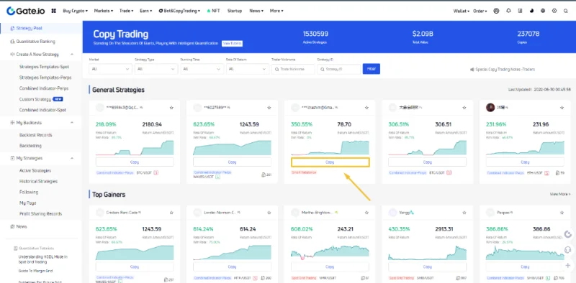Favorite the 350.55% strategy star

pyautogui.click(x=366, y=108)
